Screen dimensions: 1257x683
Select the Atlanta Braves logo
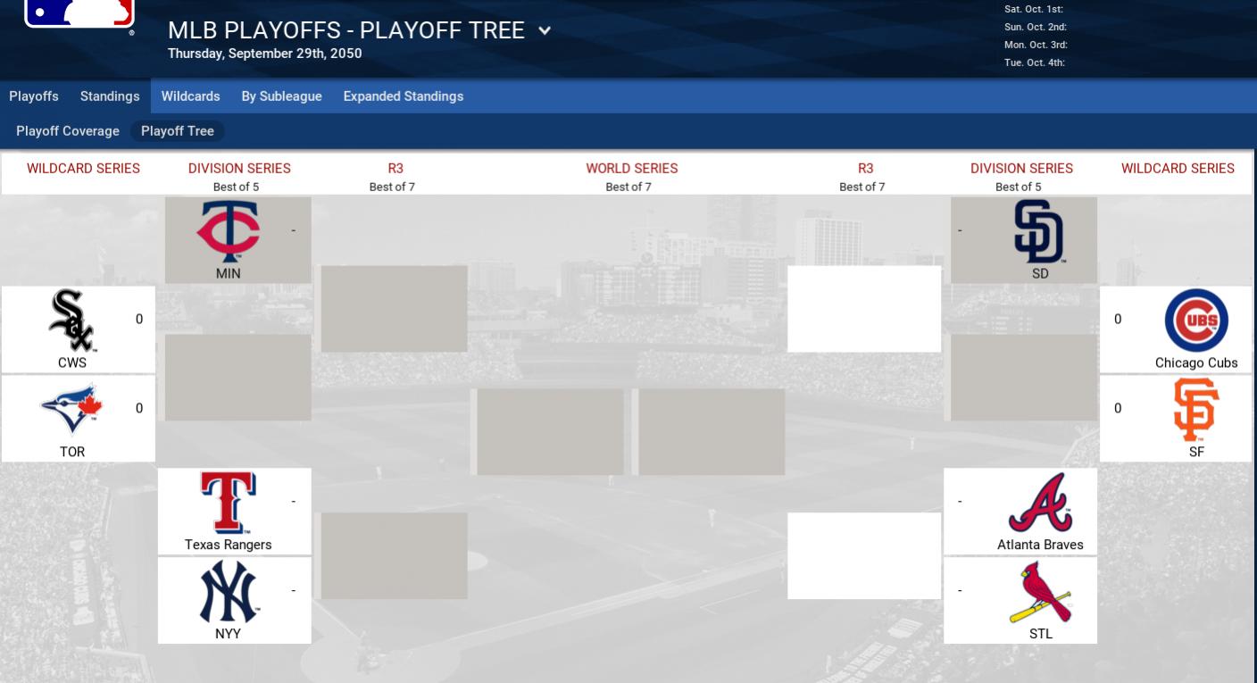[1040, 502]
